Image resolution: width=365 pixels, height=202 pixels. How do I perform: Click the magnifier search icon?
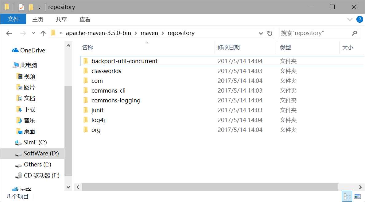355,33
